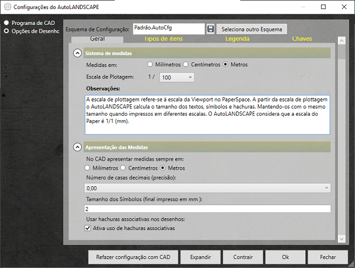Image resolution: width=355 pixels, height=268 pixels.
Task: Select Programa de CAD option
Action: 7,23
